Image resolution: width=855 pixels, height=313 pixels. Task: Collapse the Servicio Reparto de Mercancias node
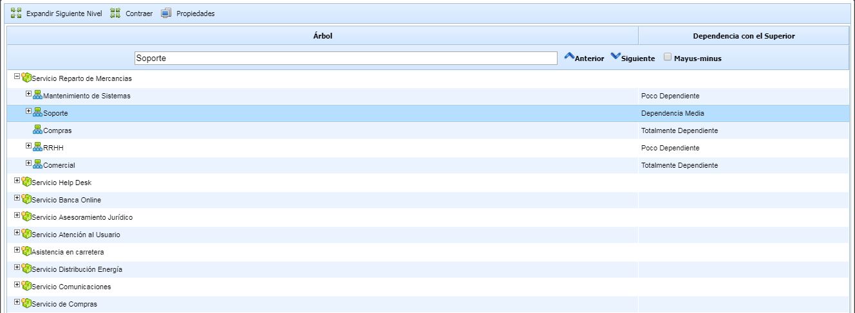[x=17, y=76]
